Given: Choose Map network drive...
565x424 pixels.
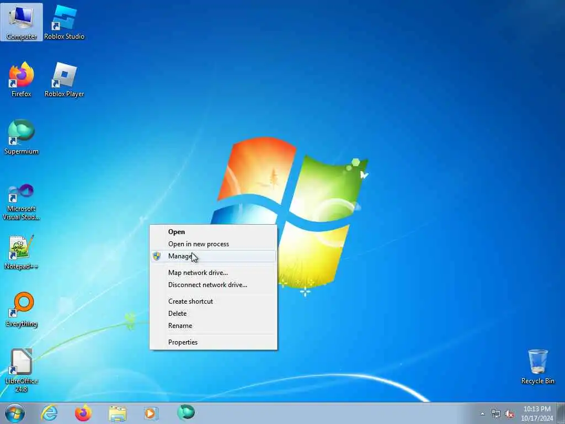Looking at the screenshot, I should click(214, 273).
